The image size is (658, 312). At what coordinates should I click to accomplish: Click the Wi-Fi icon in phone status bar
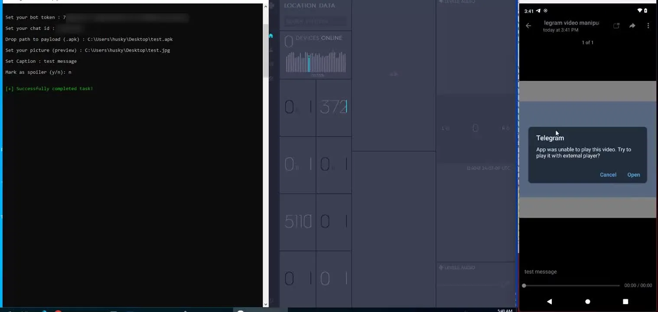coord(640,10)
